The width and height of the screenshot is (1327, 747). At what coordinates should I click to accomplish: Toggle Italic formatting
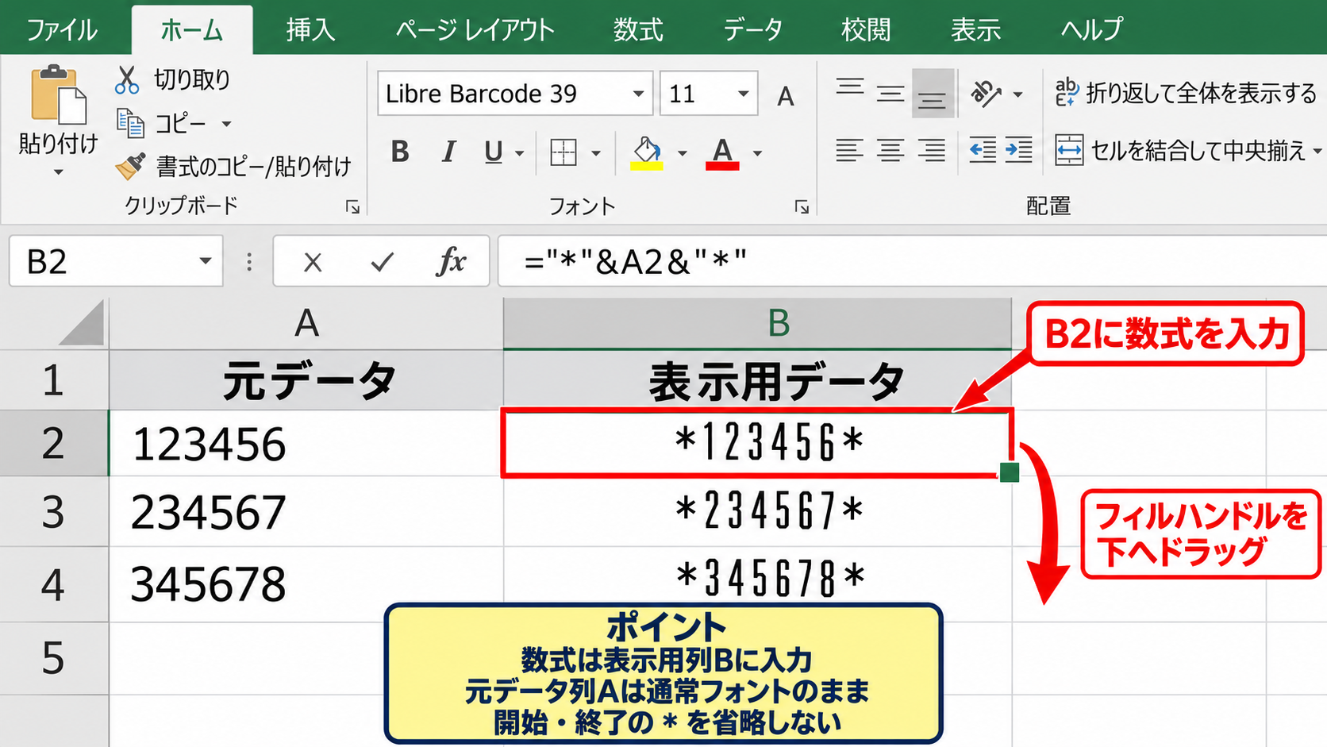coord(448,152)
